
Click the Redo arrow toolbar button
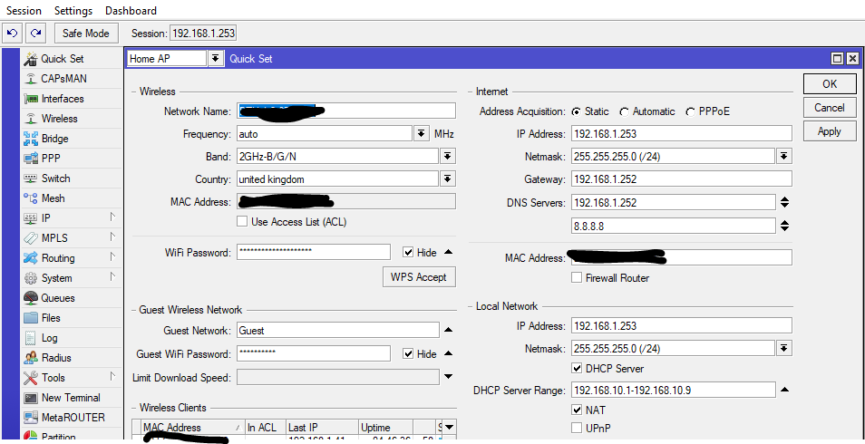(x=35, y=34)
